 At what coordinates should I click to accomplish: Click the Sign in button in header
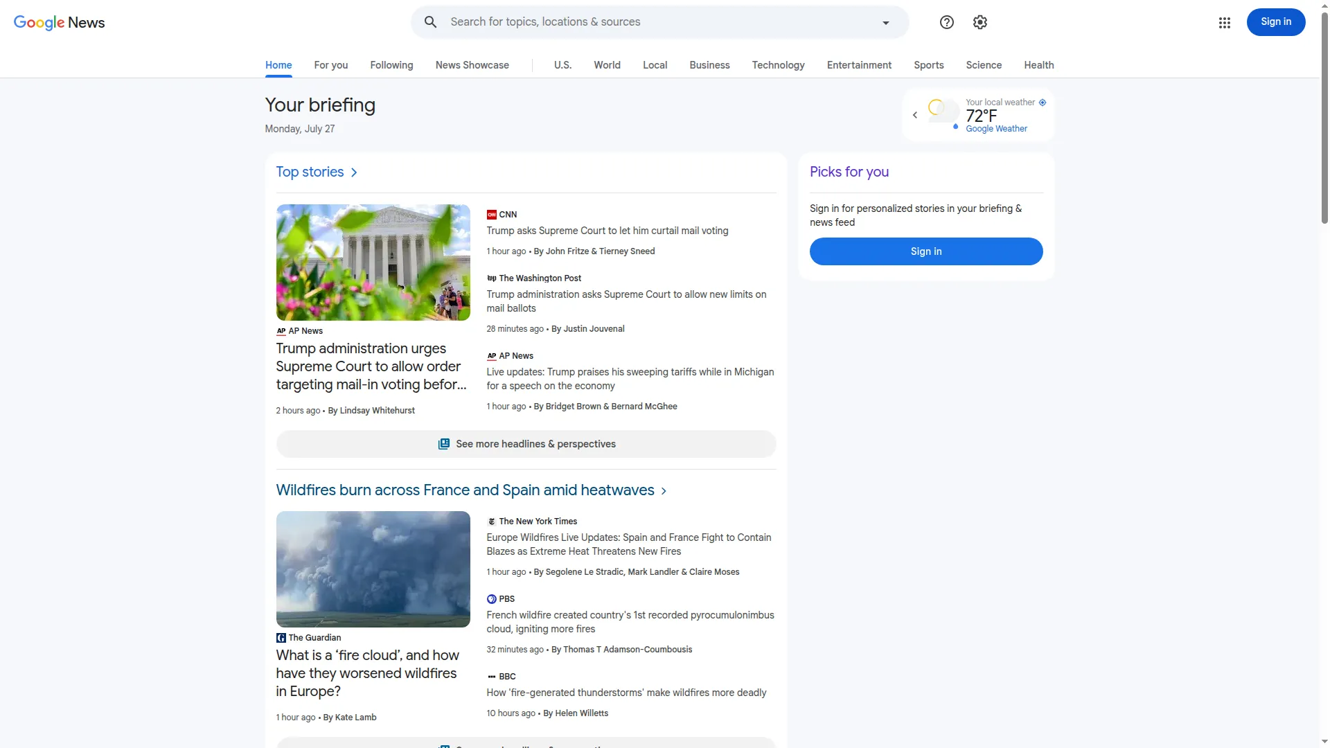1275,22
